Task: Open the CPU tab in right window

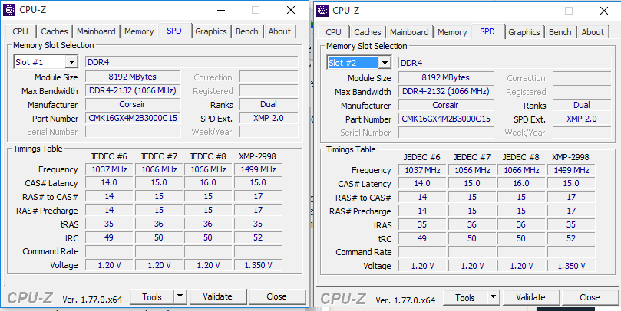Action: pyautogui.click(x=333, y=32)
